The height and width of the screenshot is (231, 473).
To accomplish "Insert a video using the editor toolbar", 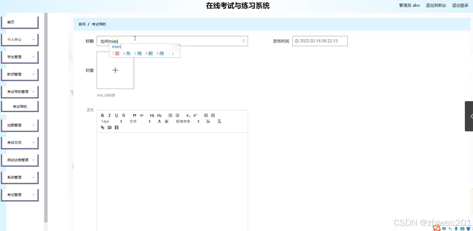I will click(x=117, y=127).
